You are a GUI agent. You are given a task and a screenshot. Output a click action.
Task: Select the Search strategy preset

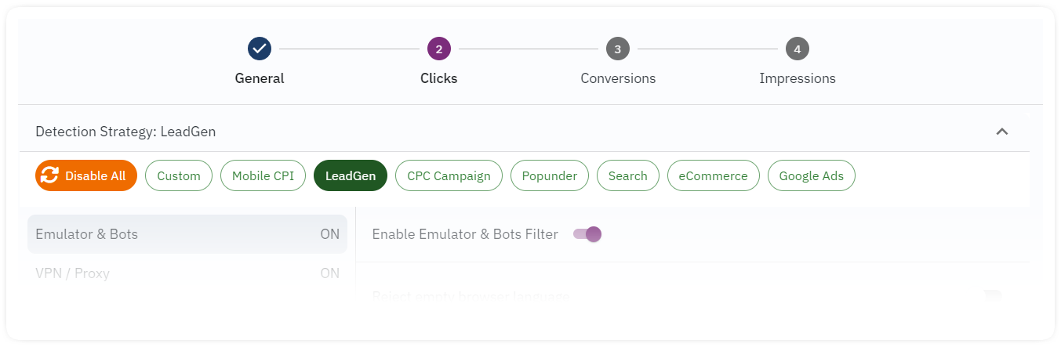pyautogui.click(x=628, y=175)
